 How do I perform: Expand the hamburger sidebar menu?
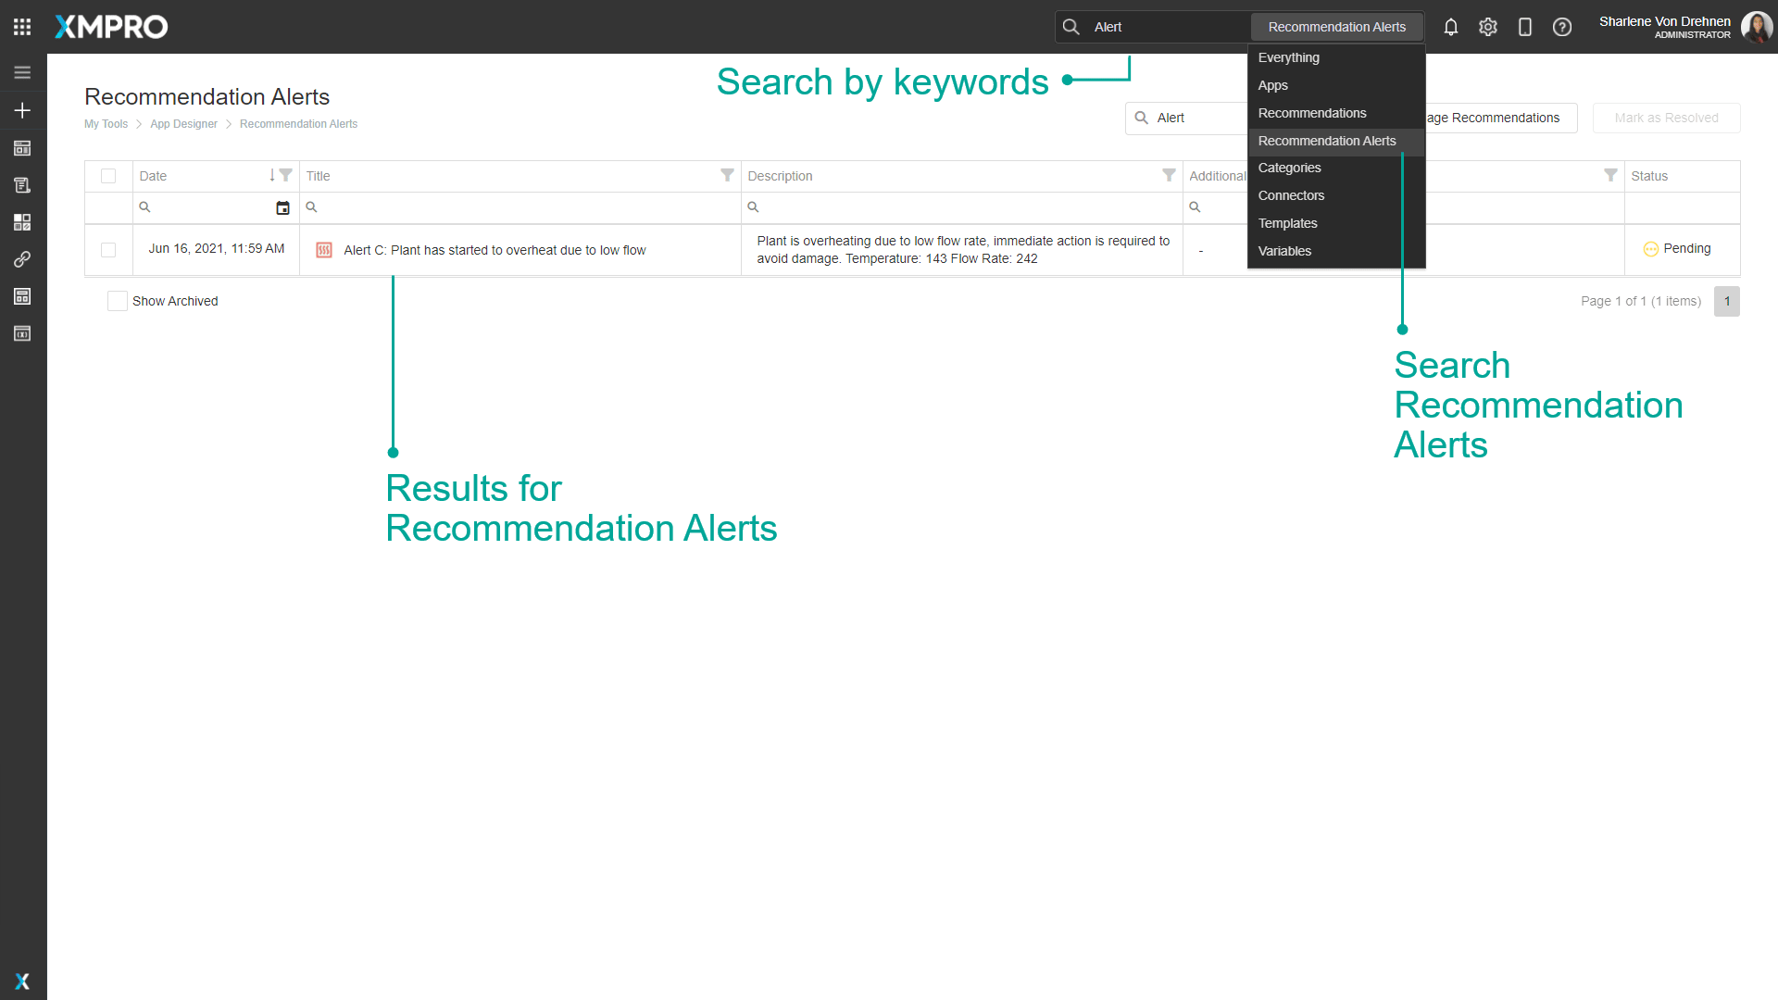point(22,72)
